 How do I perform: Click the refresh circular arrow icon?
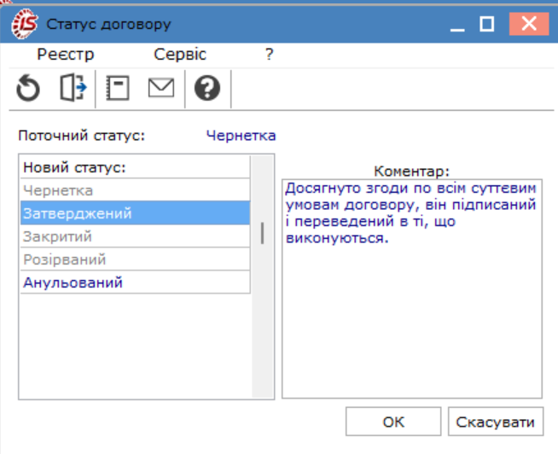click(28, 88)
